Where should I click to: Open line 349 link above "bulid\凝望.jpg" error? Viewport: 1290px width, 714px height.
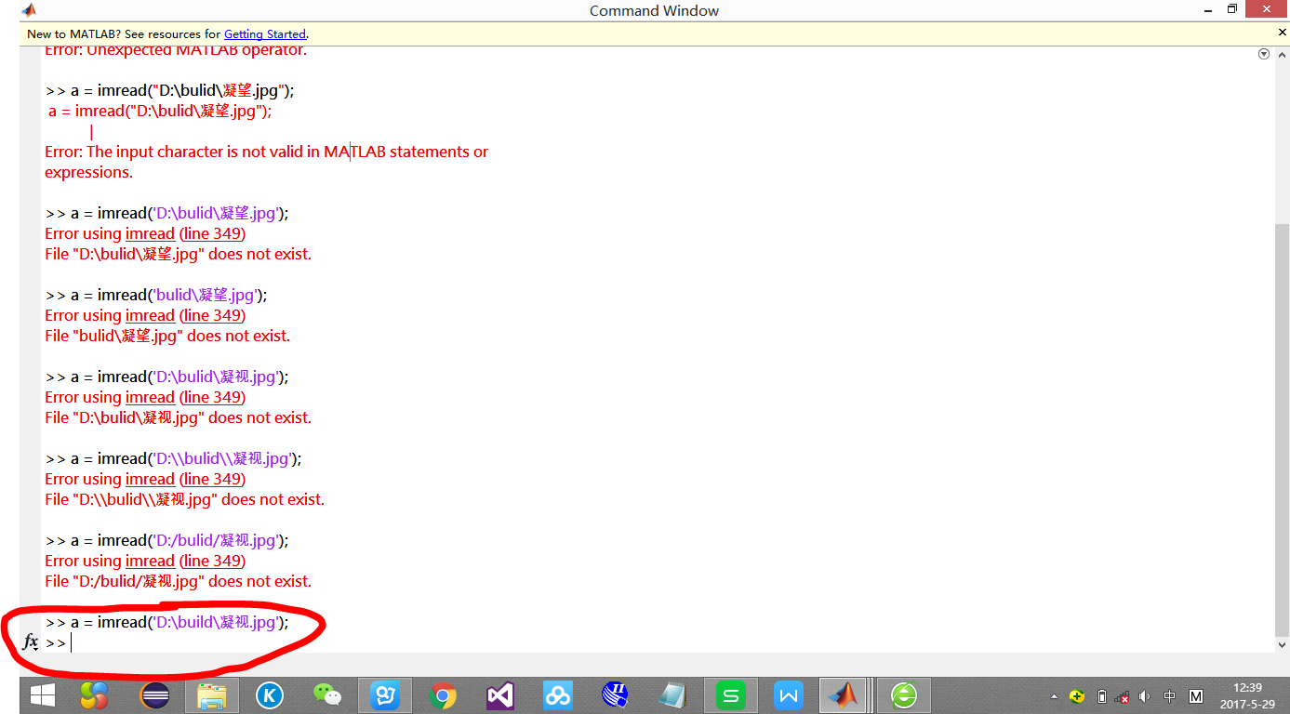(212, 315)
